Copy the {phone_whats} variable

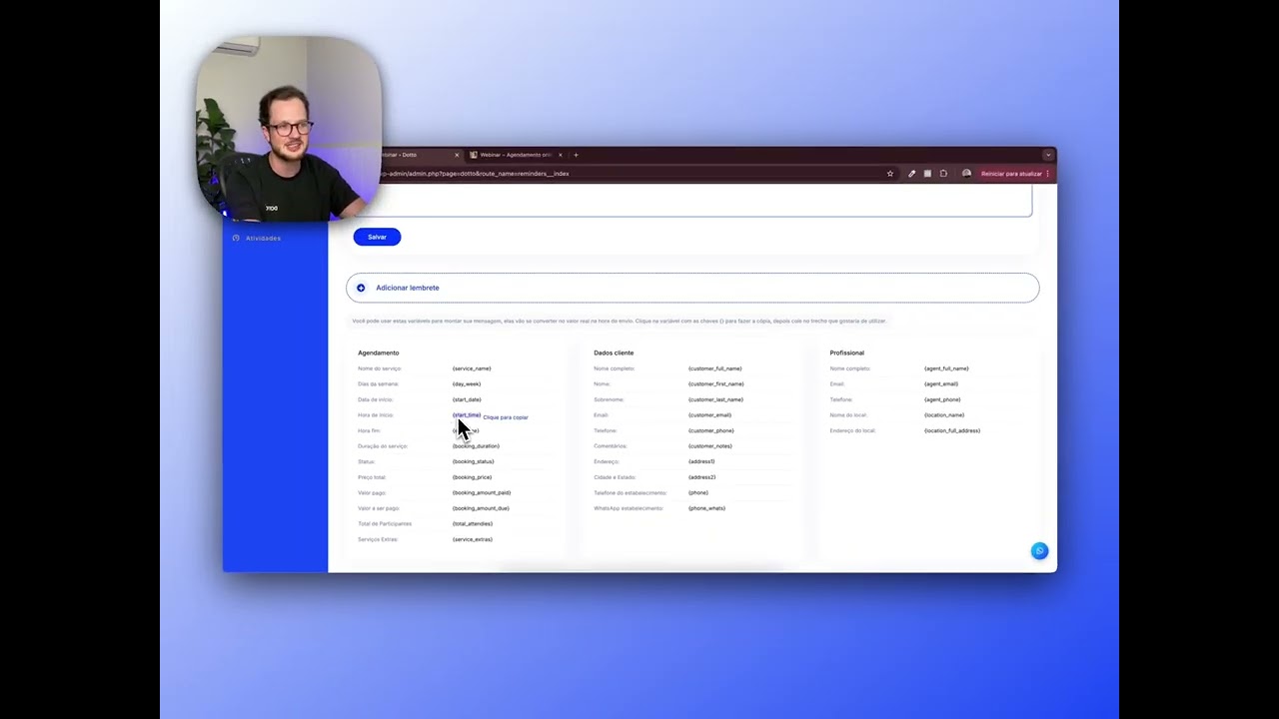pos(706,508)
